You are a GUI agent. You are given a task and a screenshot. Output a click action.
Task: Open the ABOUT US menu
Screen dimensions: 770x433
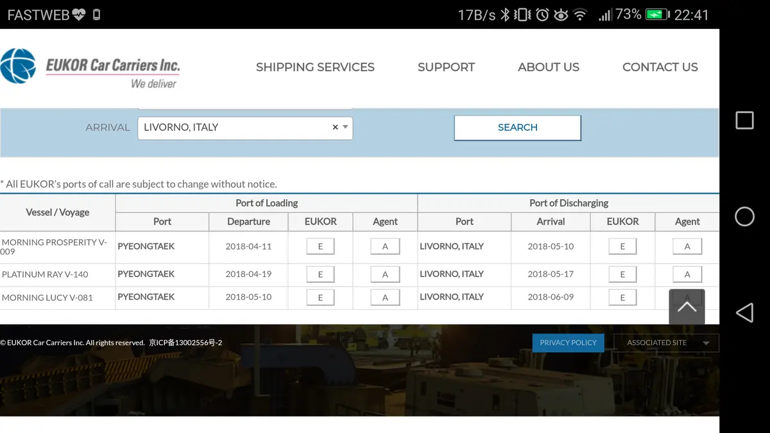[549, 67]
